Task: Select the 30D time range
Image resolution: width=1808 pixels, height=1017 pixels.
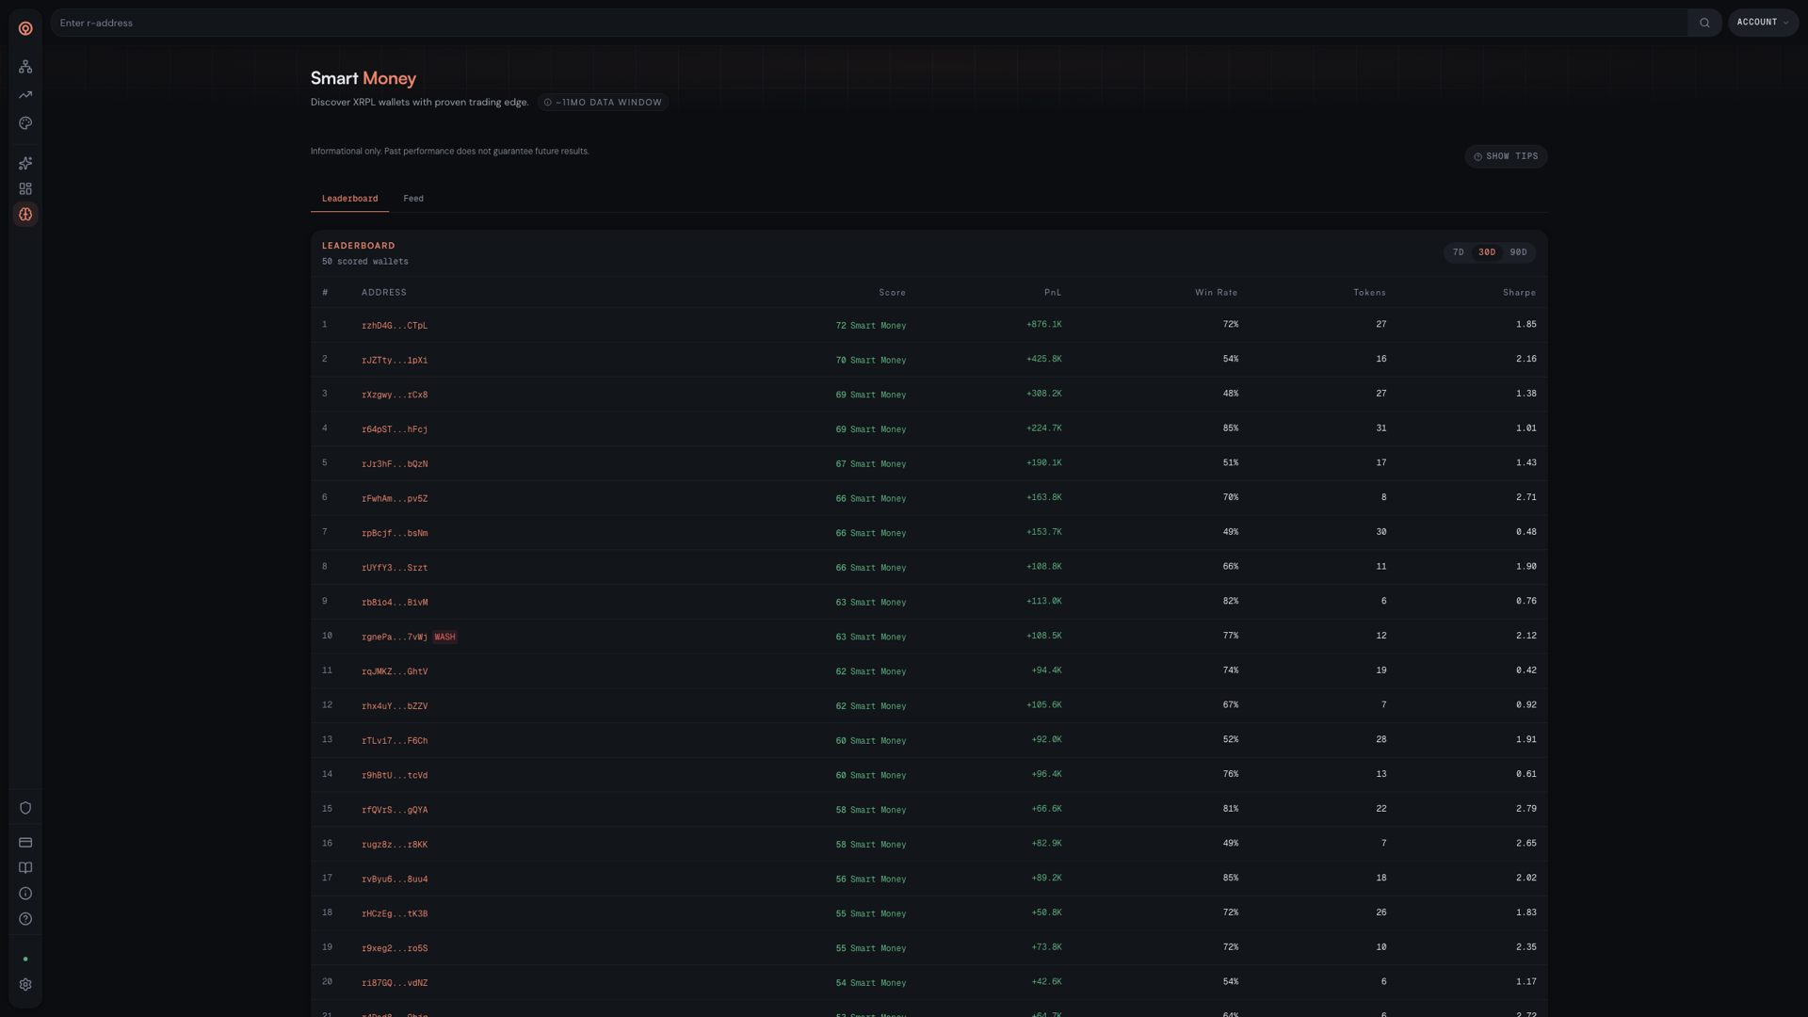Action: 1487,252
